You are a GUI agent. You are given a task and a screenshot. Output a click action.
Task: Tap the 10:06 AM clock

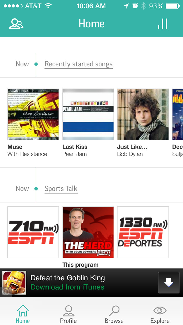click(x=91, y=6)
